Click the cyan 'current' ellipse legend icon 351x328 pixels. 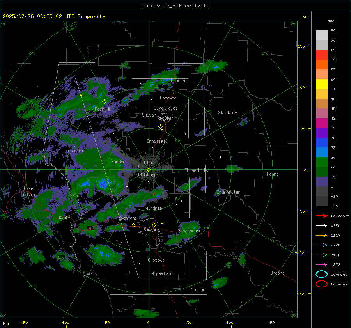tap(321, 274)
